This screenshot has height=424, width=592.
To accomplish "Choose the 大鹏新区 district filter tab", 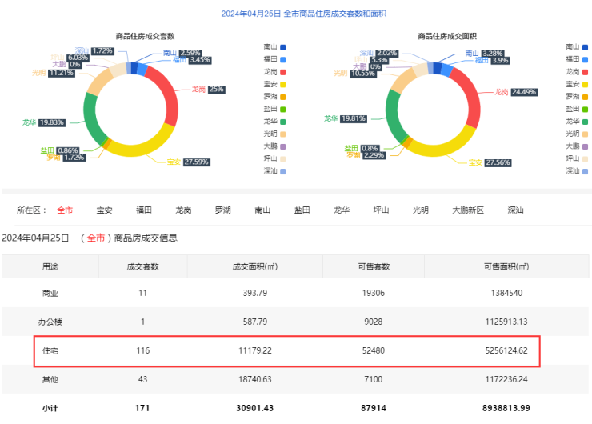I will [x=468, y=210].
